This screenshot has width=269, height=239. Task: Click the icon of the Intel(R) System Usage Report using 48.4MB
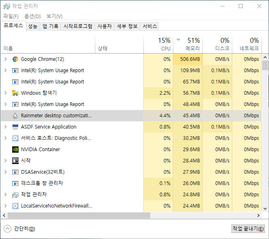(x=15, y=104)
